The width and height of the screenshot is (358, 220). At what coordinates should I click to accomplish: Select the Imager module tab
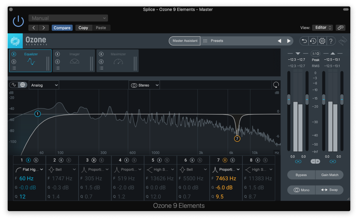point(74,61)
